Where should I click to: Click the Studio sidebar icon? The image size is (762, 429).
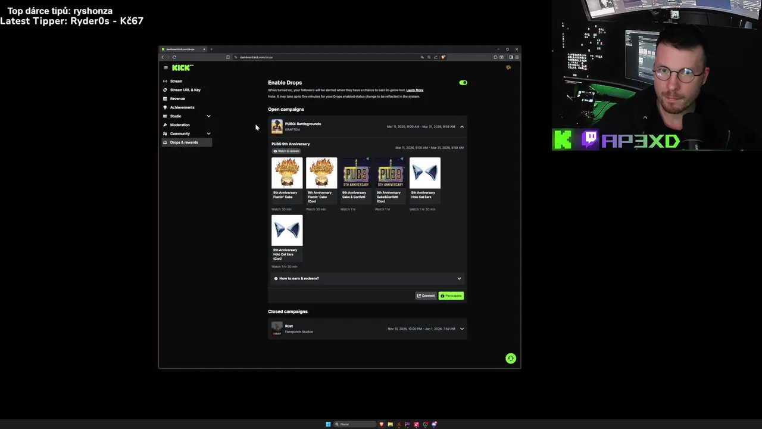tap(165, 116)
